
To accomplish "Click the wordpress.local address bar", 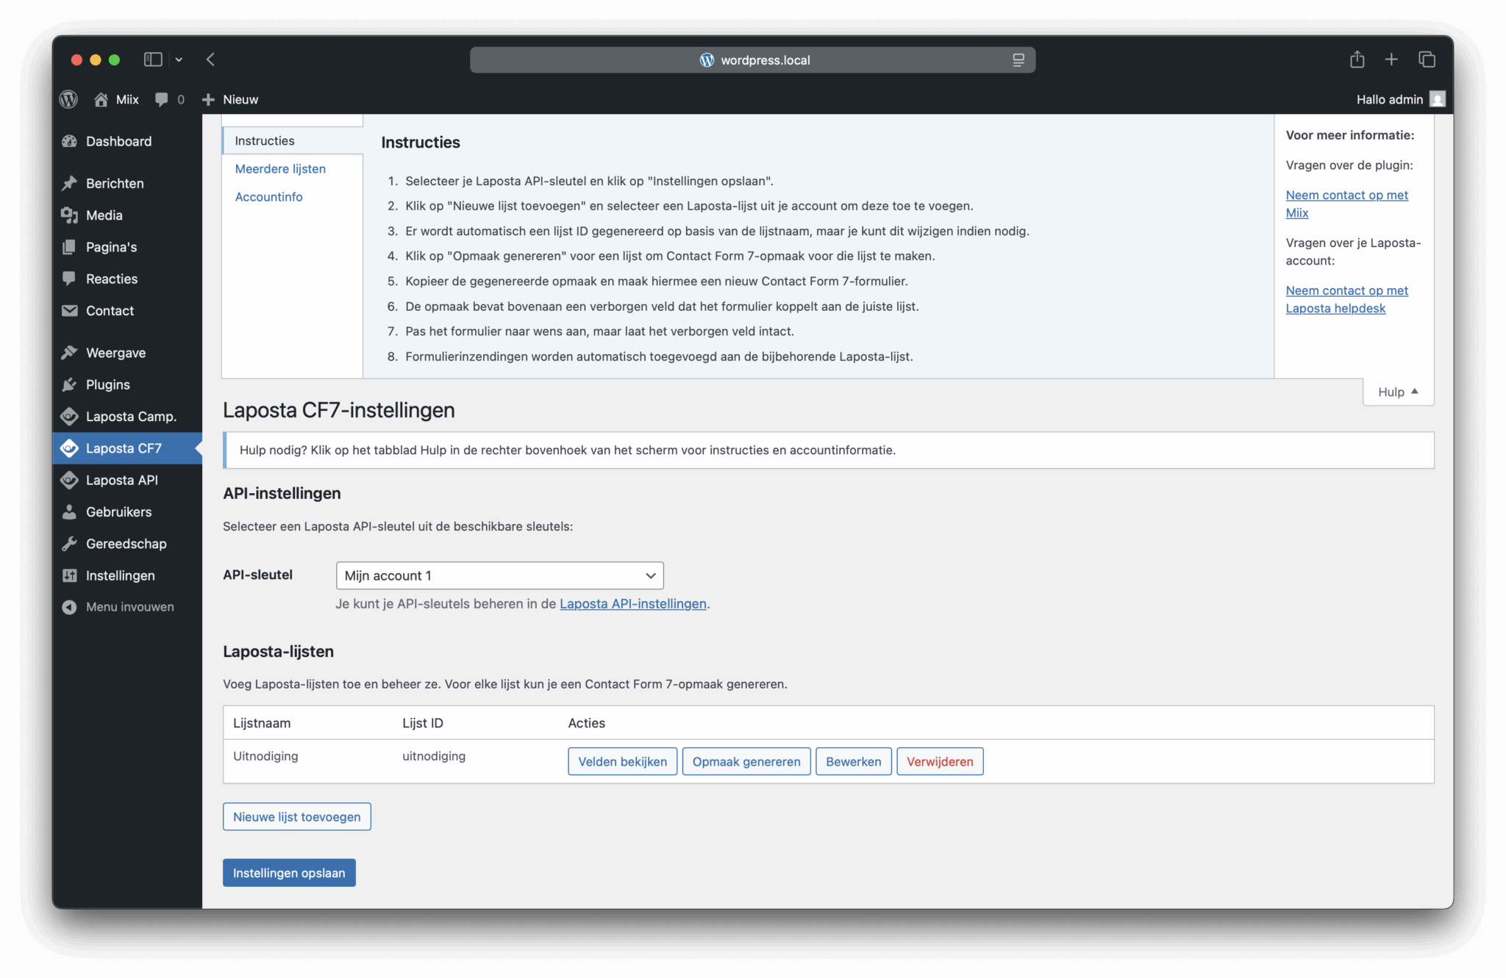I will (x=752, y=60).
